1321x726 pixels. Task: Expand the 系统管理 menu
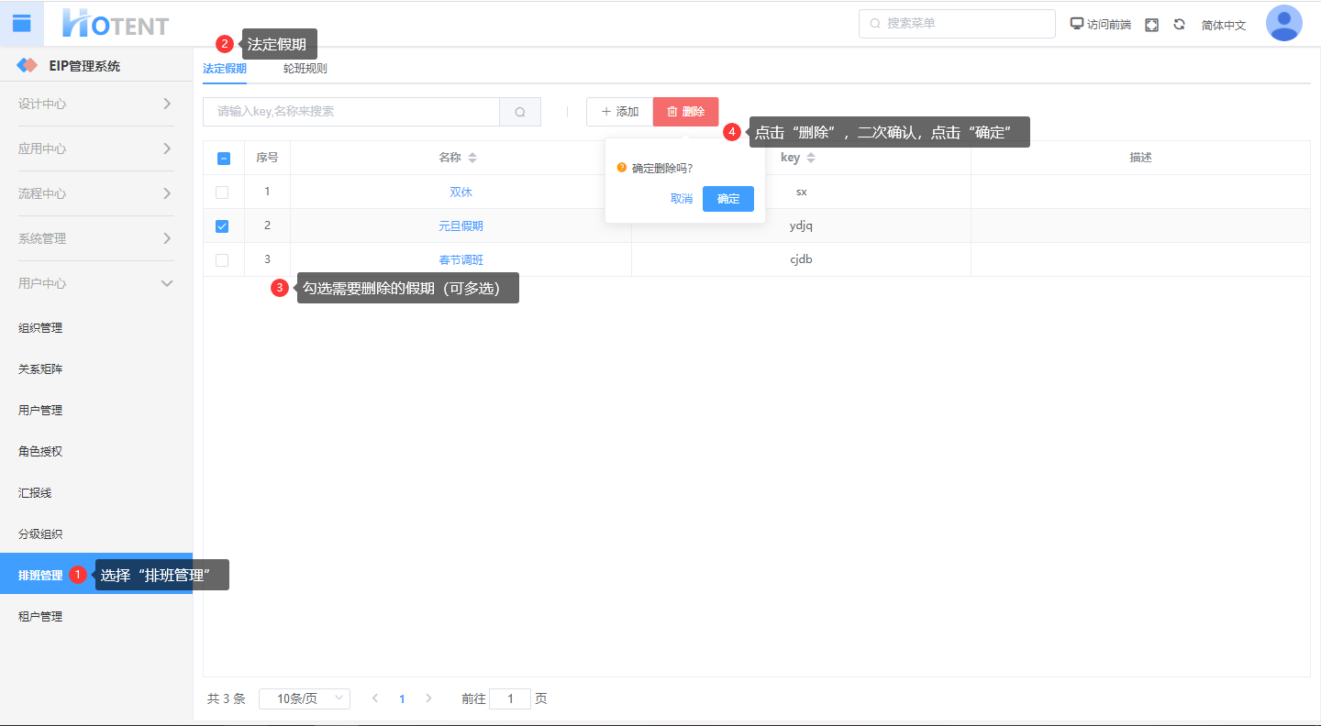click(x=96, y=238)
